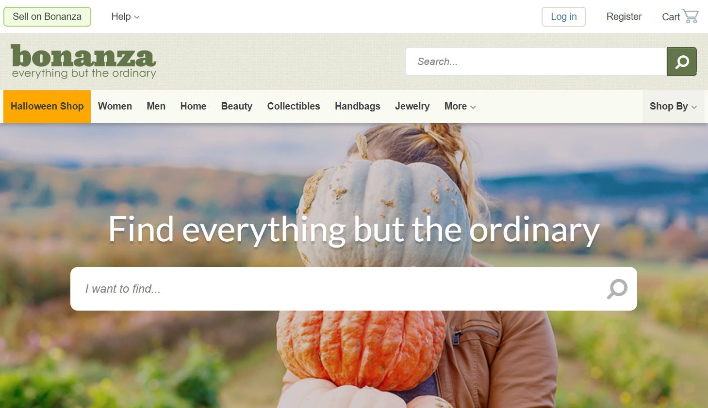Click the hero search magnifier icon
Screen dimensions: 708x408
point(617,289)
